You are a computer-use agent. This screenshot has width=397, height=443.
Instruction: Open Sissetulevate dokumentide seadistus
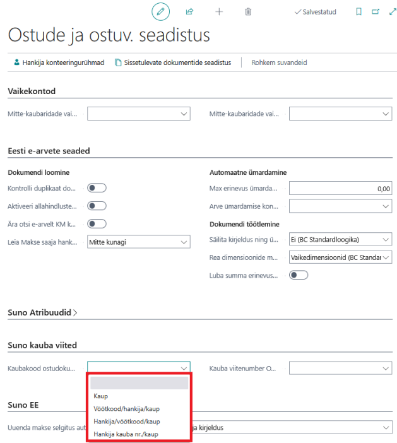pos(173,62)
